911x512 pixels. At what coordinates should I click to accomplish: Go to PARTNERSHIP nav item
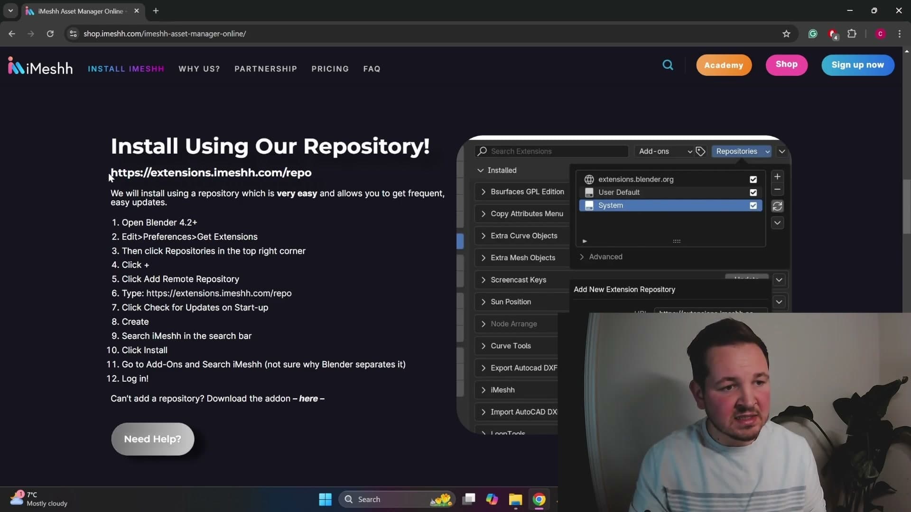pos(266,69)
